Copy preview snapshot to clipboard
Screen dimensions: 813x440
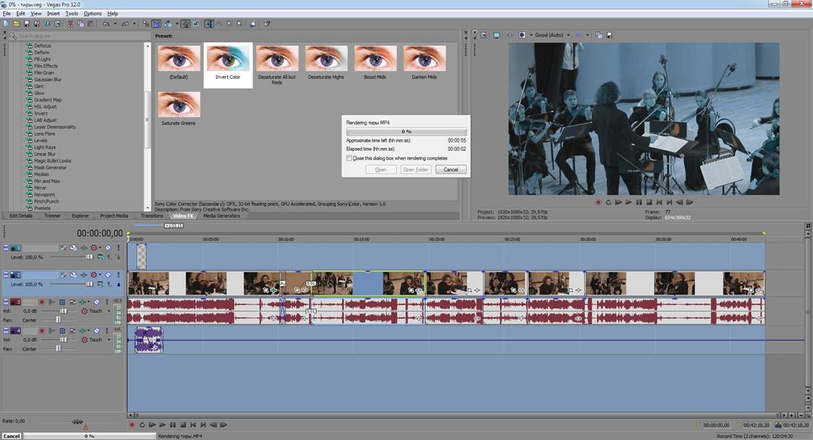point(599,35)
